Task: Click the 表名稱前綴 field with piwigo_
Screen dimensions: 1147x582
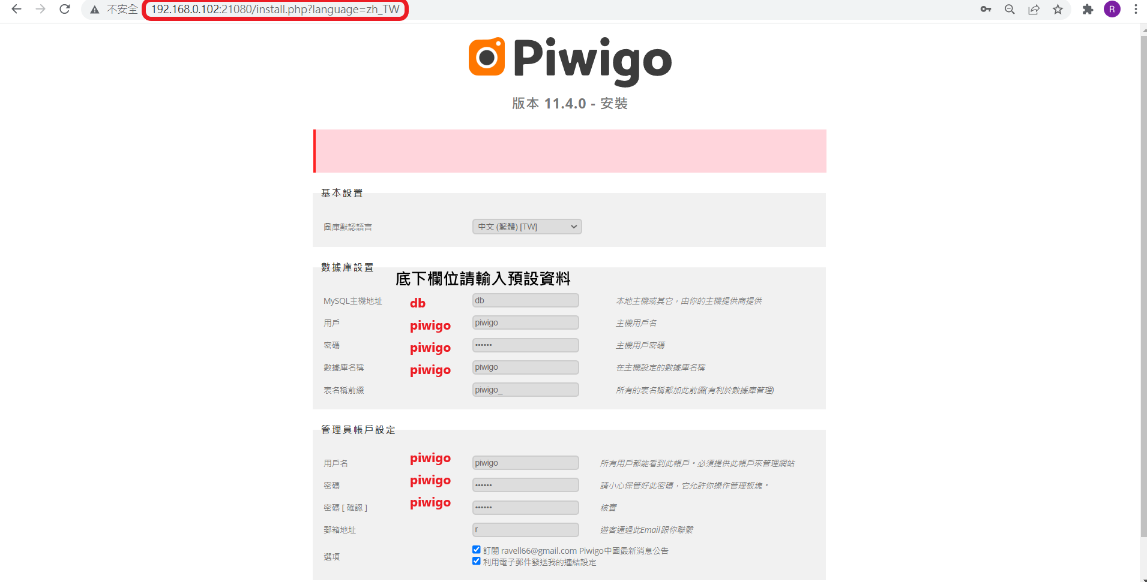Action: pos(525,390)
